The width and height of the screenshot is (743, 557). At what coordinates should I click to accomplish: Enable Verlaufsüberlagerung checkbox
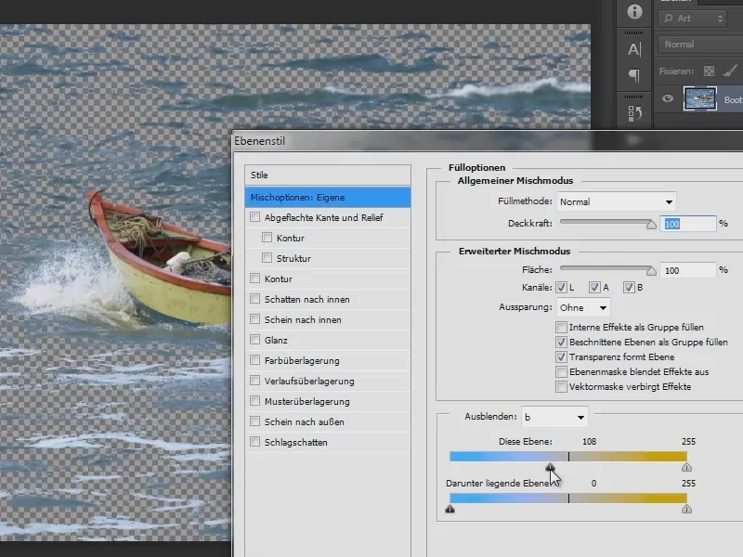click(254, 381)
